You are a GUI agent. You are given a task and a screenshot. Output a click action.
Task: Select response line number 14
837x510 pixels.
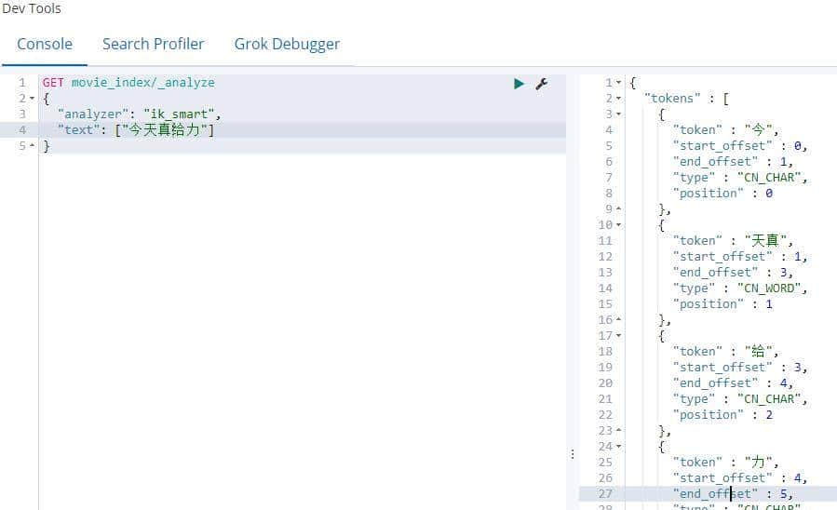[605, 289]
